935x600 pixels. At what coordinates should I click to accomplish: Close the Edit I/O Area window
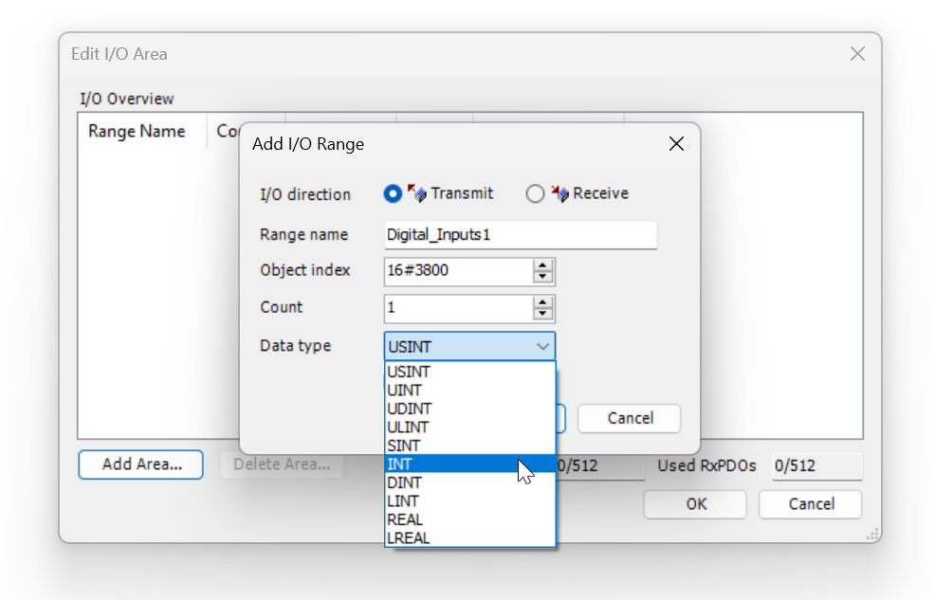pos(857,54)
